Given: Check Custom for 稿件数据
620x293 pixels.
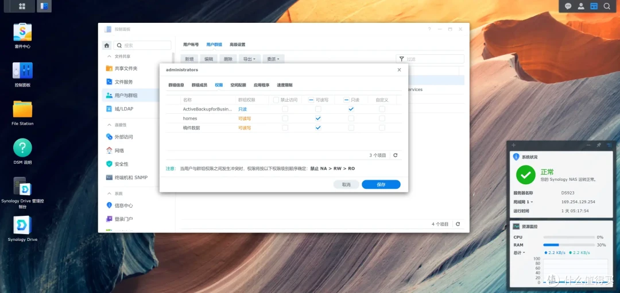Looking at the screenshot, I should tap(382, 128).
